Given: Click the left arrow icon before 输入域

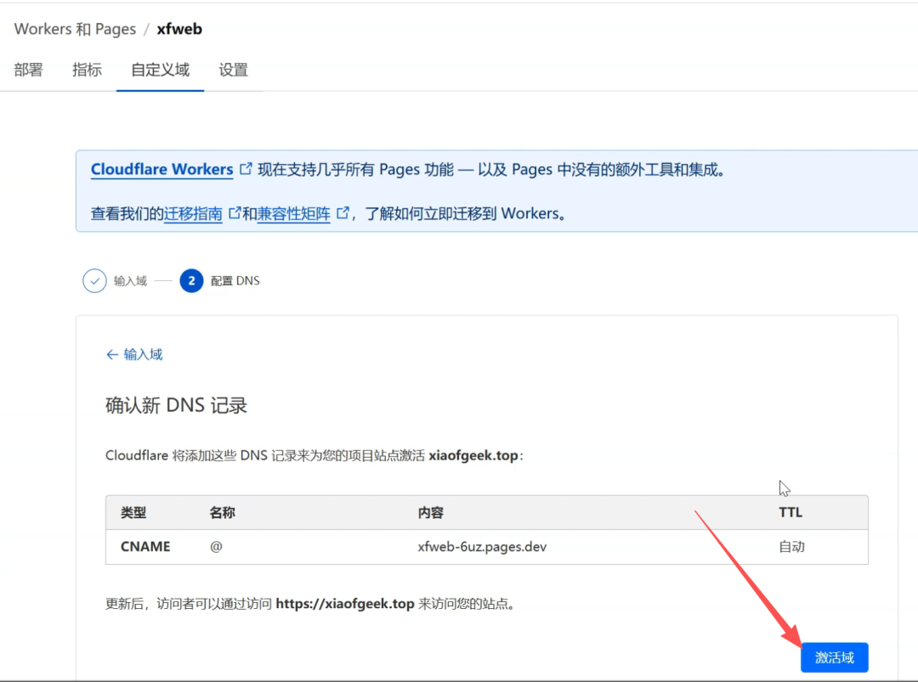Looking at the screenshot, I should tap(112, 355).
